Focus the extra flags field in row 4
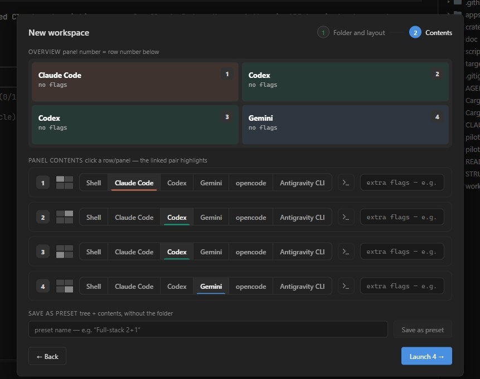Screen dimensions: 480x379 pos(402,287)
